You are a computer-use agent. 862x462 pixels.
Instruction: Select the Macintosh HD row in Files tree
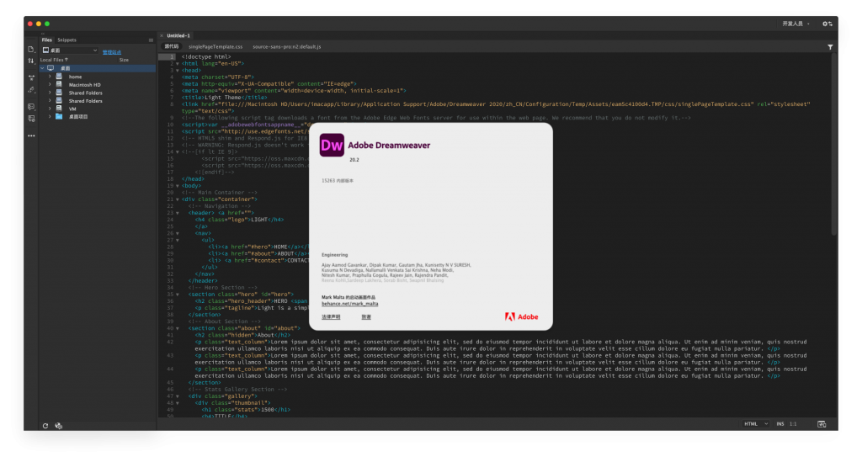click(98, 85)
